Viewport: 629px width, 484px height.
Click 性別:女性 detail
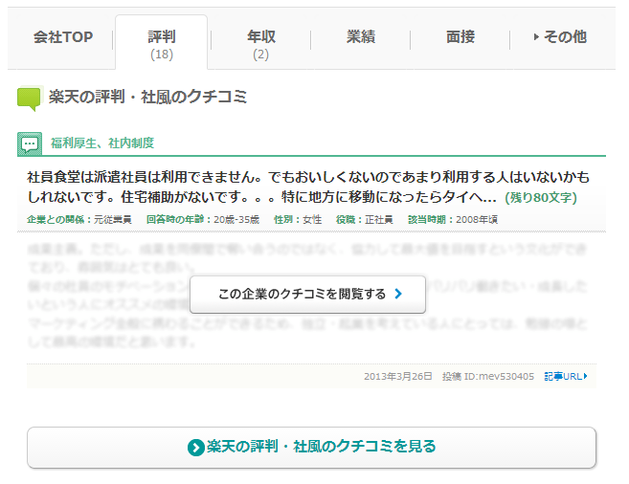(x=298, y=220)
